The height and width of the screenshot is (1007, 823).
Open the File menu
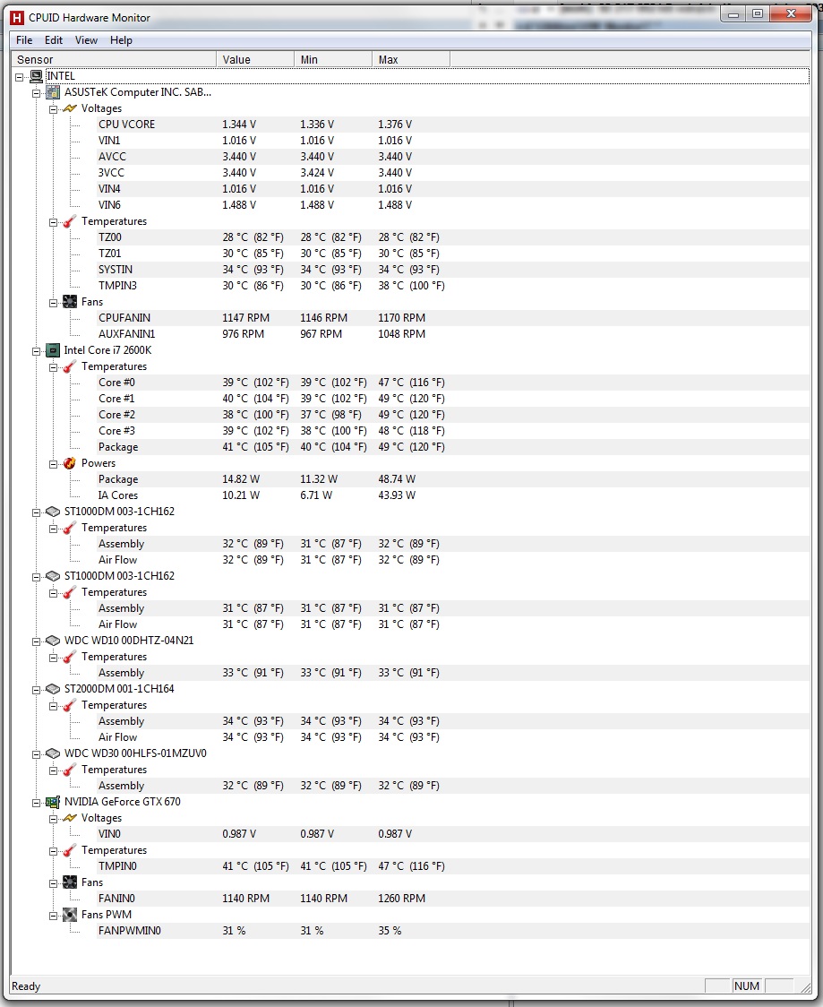24,39
